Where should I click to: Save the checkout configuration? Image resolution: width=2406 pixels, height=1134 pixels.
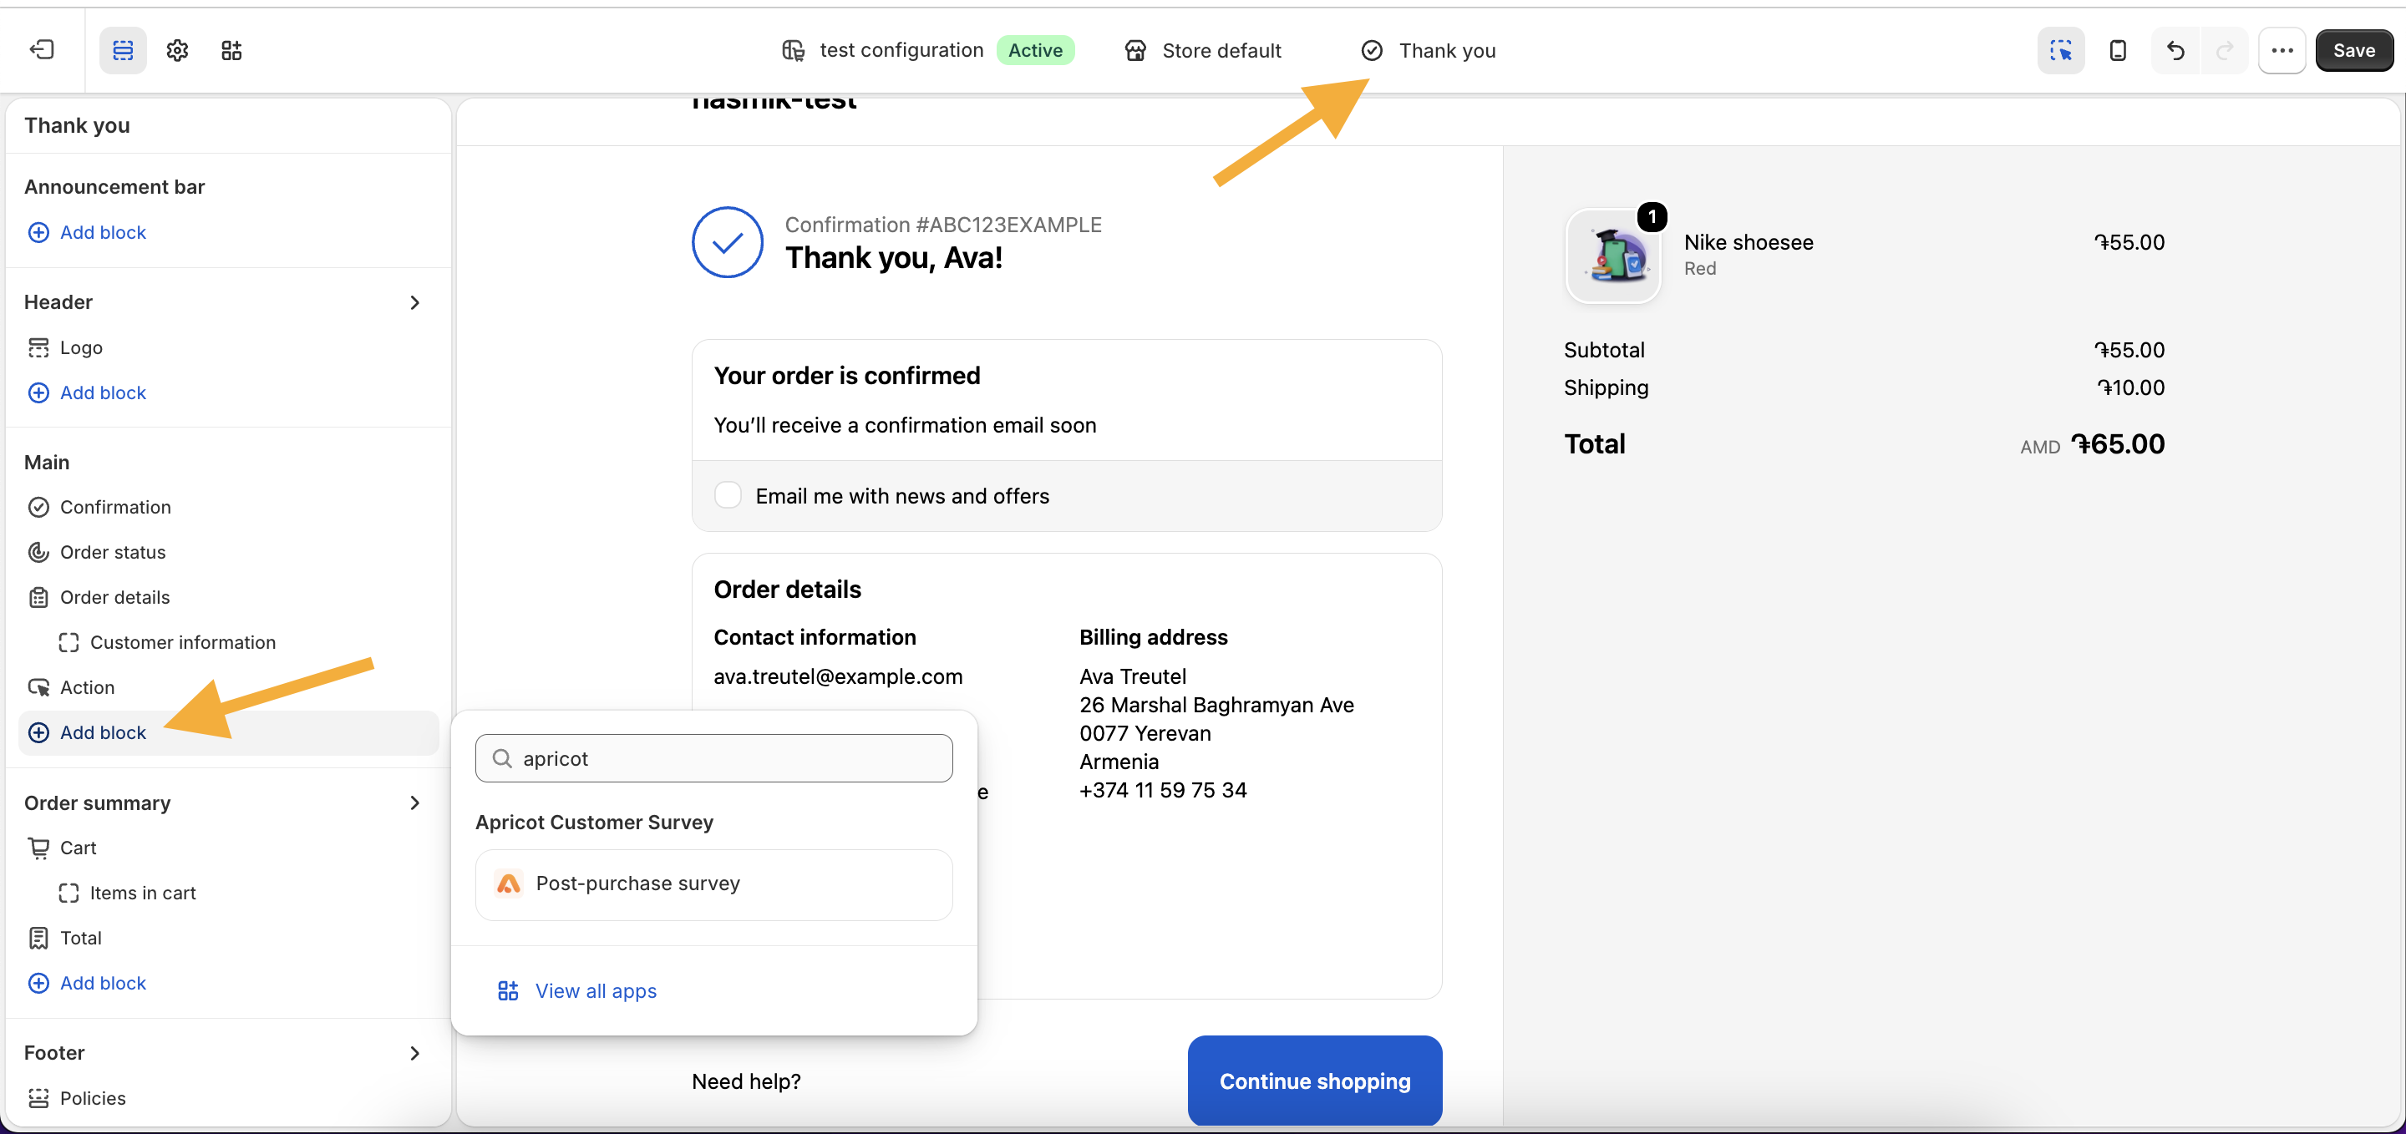2353,50
